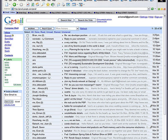Image resolution: width=168 pixels, height=140 pixels.
Task: Switch to the Bug 137689 tab
Action: pos(104,13)
